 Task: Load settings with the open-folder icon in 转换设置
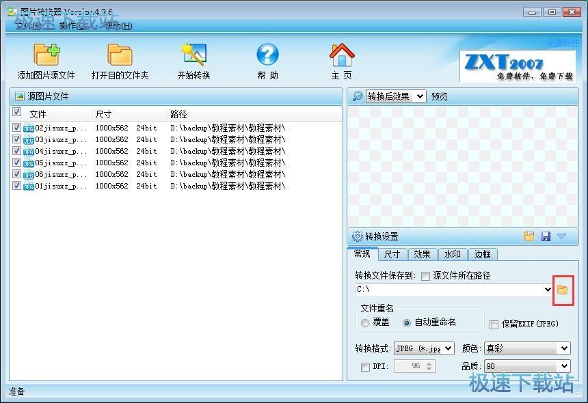point(529,236)
